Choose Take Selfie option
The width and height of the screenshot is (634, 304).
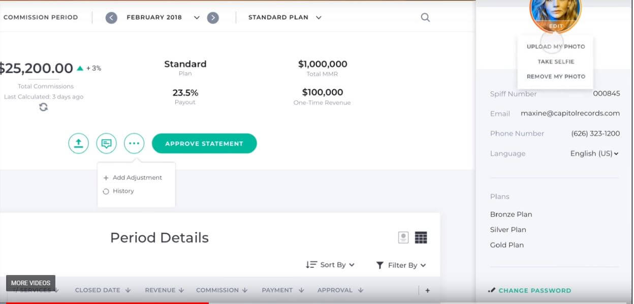(556, 62)
